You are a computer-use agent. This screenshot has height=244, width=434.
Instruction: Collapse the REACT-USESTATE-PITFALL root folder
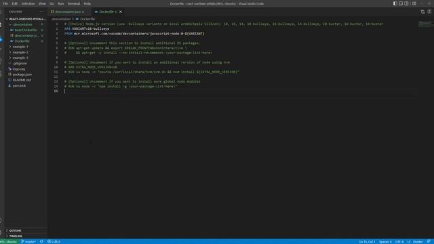[26, 19]
